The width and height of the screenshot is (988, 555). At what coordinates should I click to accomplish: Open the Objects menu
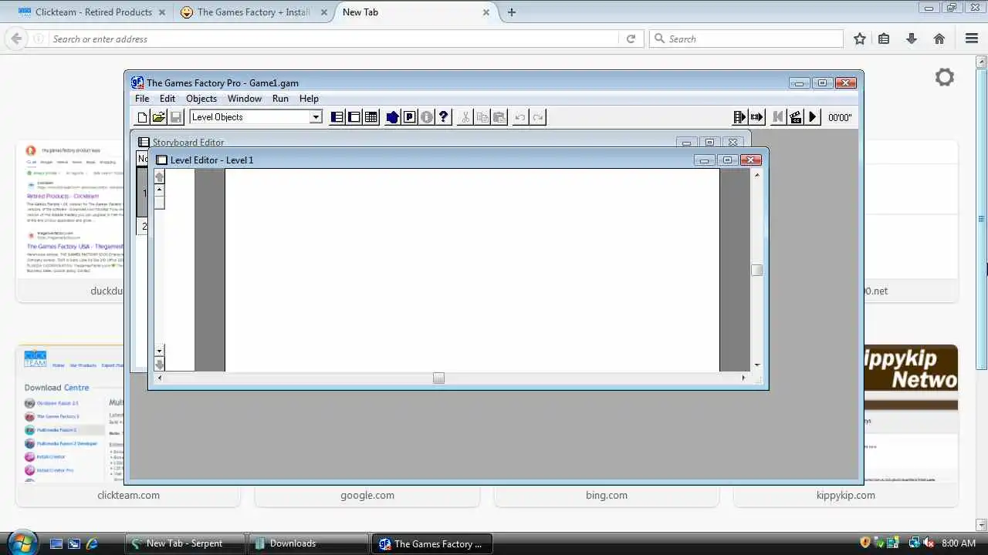click(x=201, y=99)
